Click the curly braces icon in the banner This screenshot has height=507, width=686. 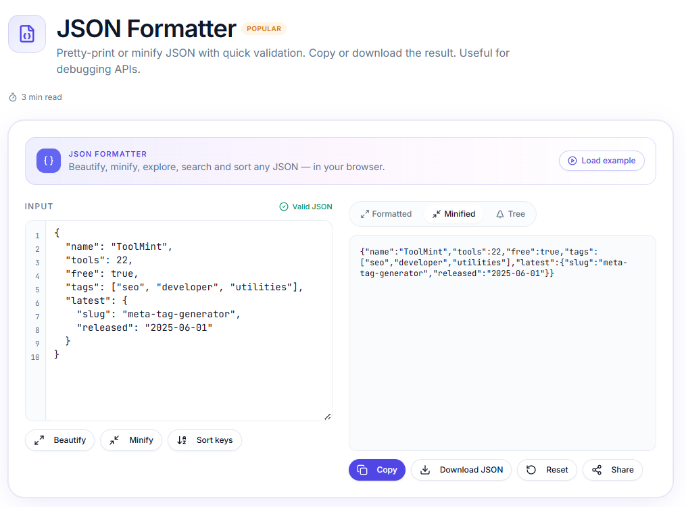pyautogui.click(x=49, y=161)
